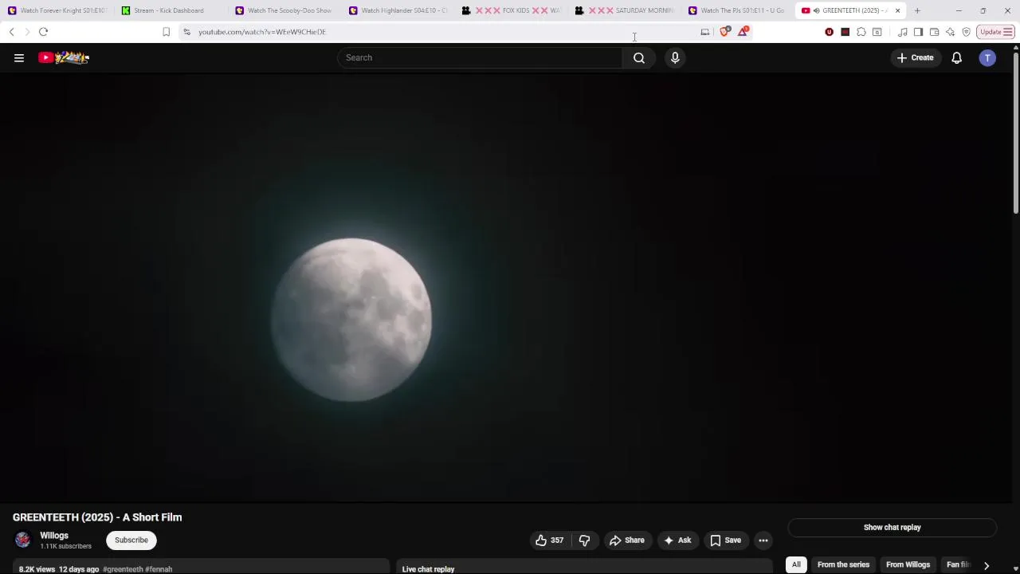The width and height of the screenshot is (1020, 574).
Task: Start voice search with the microphone
Action: 675,57
